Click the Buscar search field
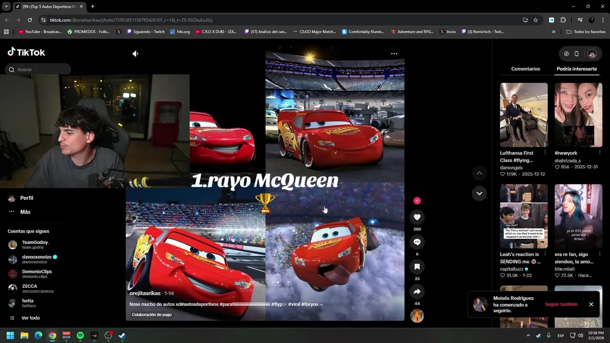The height and width of the screenshot is (343, 610). [39, 70]
